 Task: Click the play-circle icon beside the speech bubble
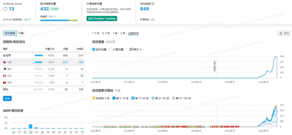pos(71,132)
